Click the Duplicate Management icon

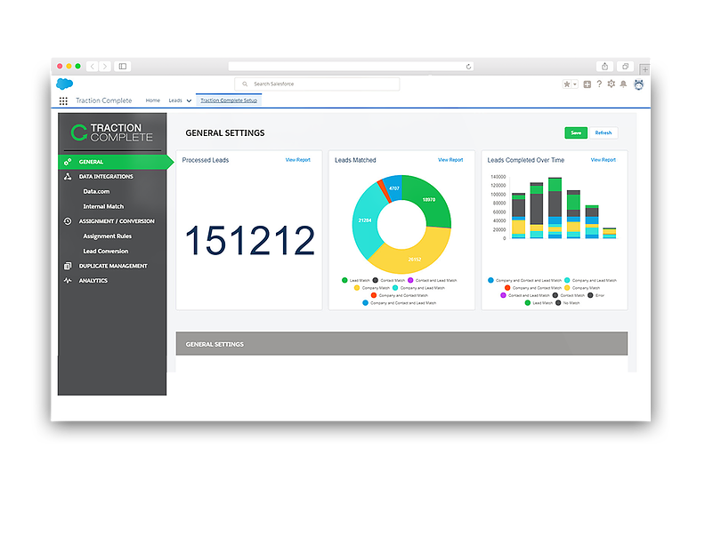(x=68, y=266)
